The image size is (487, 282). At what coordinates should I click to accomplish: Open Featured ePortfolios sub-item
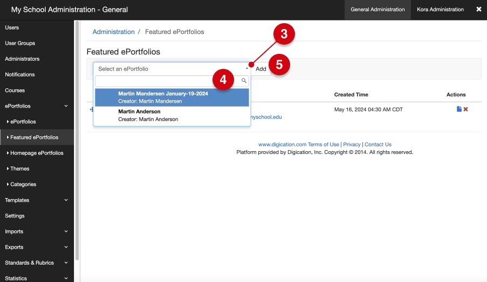coord(34,137)
